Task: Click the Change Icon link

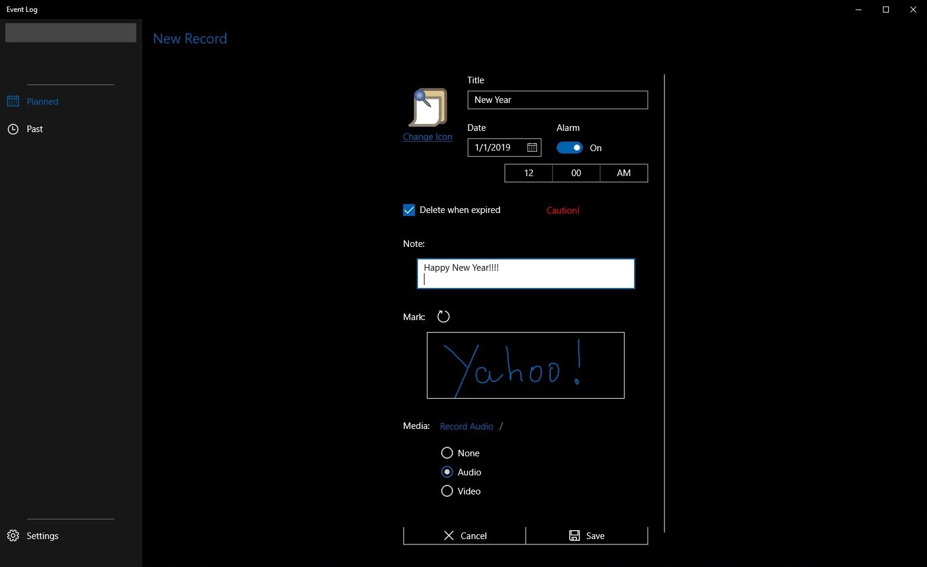Action: pos(427,137)
